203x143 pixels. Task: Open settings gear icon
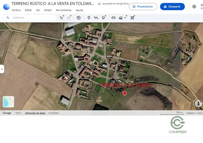point(194,7)
